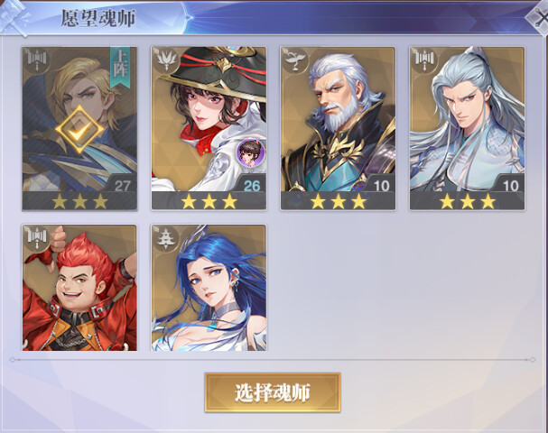Viewport: 548px width, 433px height.
Task: Click the lotus class icon on hat girl card
Action: point(165,60)
